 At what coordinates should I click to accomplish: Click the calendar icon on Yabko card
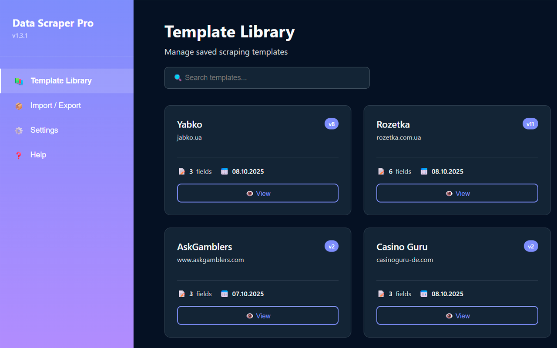(x=224, y=171)
